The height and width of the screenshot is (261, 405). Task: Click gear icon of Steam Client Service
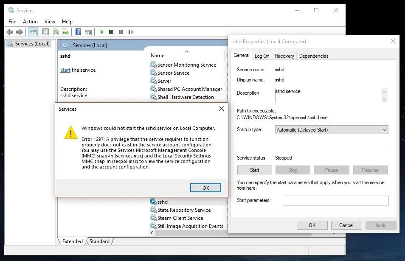pyautogui.click(x=153, y=218)
